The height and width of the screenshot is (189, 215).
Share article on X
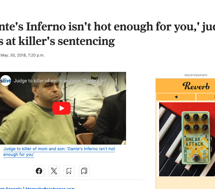(54, 171)
